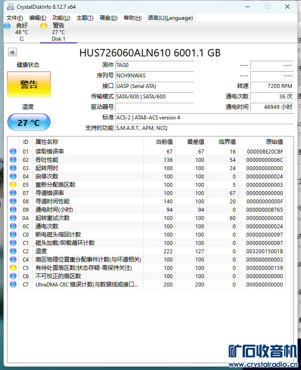The height and width of the screenshot is (370, 301).
Task: Click the blue status icon for 0A 起转重试次数
Action: [x=13, y=218]
